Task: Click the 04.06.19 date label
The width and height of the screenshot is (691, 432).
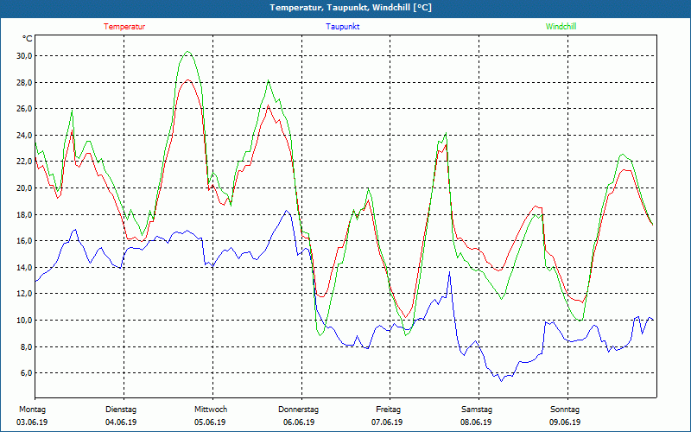Action: pyautogui.click(x=121, y=422)
